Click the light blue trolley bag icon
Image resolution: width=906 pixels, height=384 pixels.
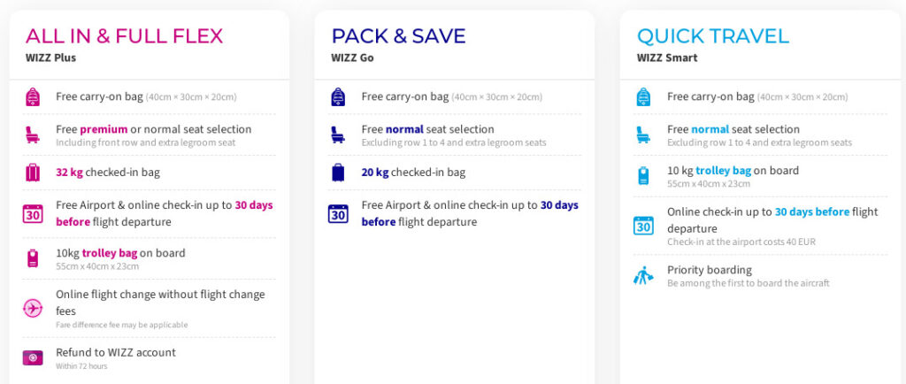click(x=643, y=176)
